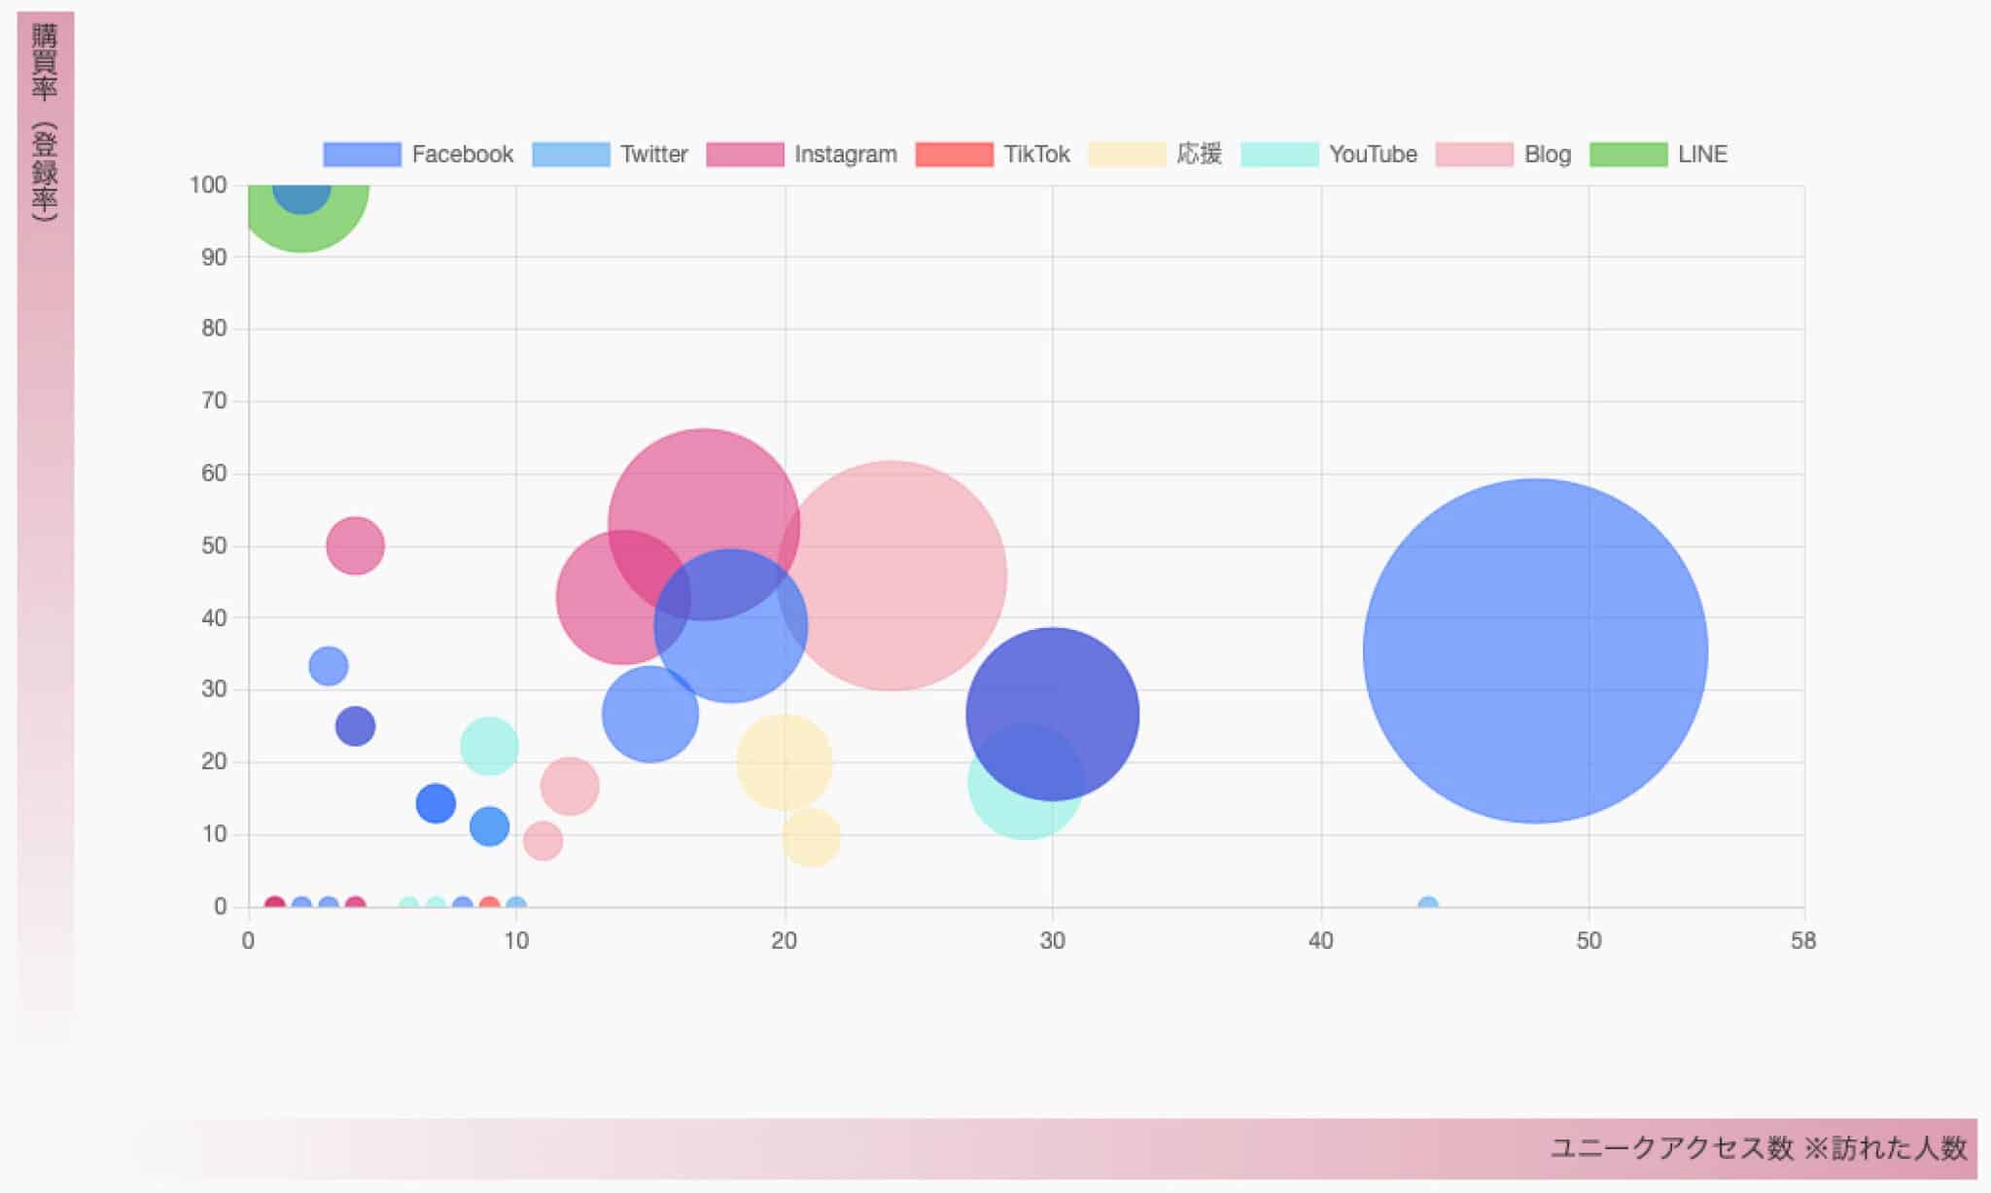Select the smaller 応援 bubble at y=10
Image resolution: width=1991 pixels, height=1193 pixels.
click(x=812, y=837)
